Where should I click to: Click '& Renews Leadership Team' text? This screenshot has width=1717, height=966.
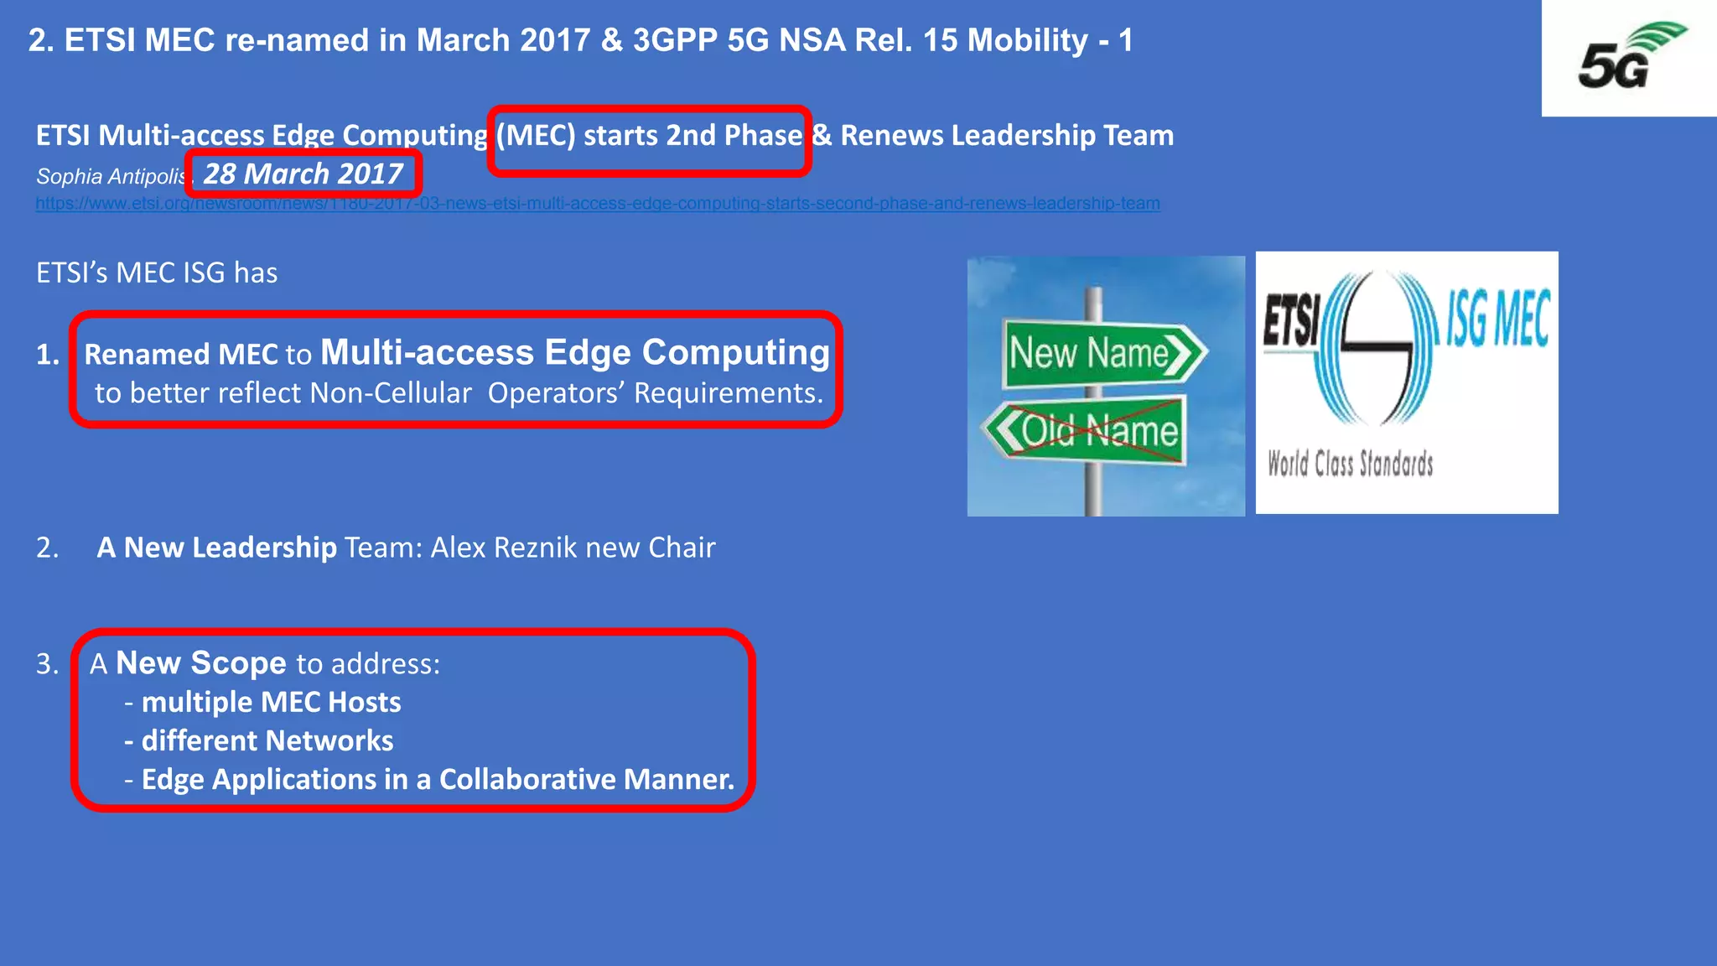[993, 136]
